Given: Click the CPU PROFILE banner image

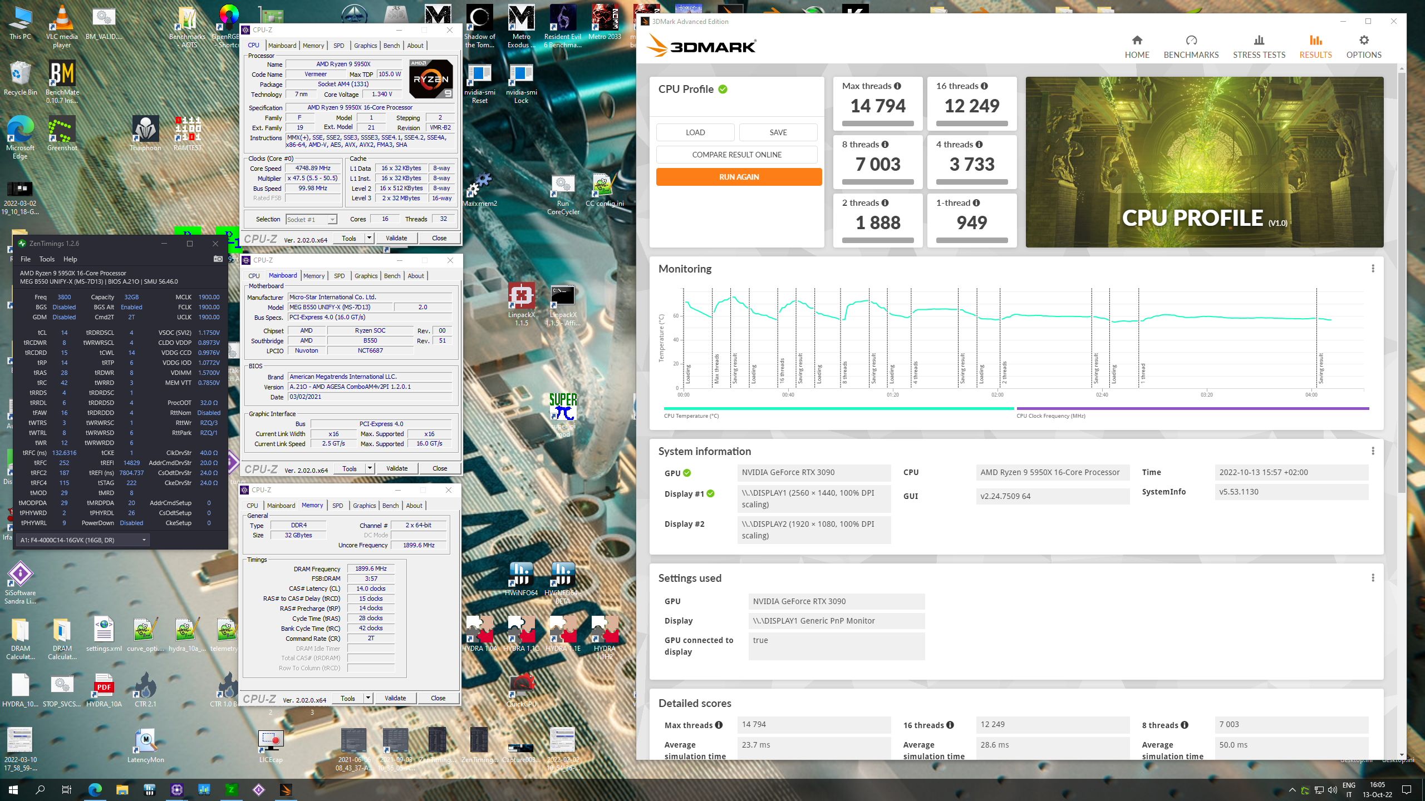Looking at the screenshot, I should [x=1205, y=162].
